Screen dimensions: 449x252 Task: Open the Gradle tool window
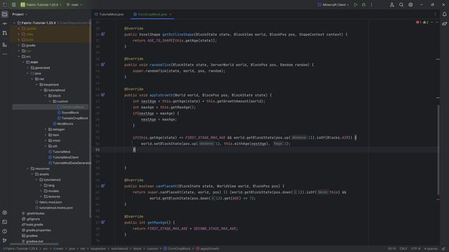(444, 24)
